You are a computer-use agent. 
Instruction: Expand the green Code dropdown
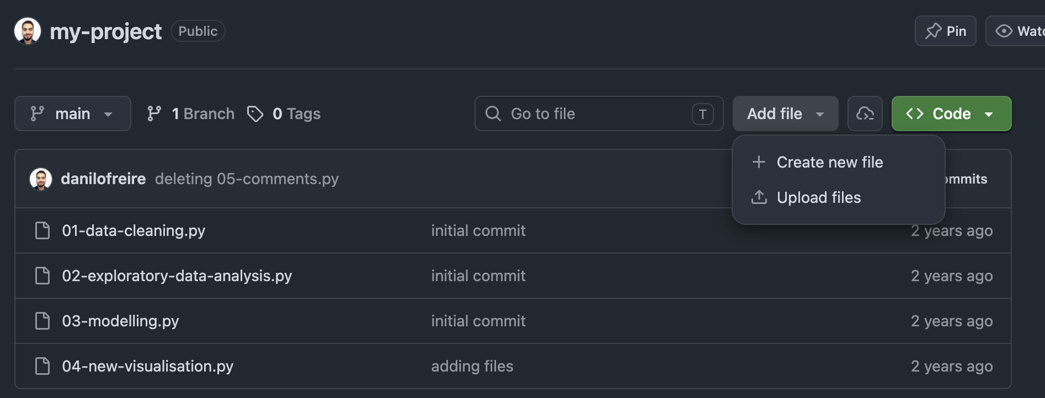tap(951, 114)
